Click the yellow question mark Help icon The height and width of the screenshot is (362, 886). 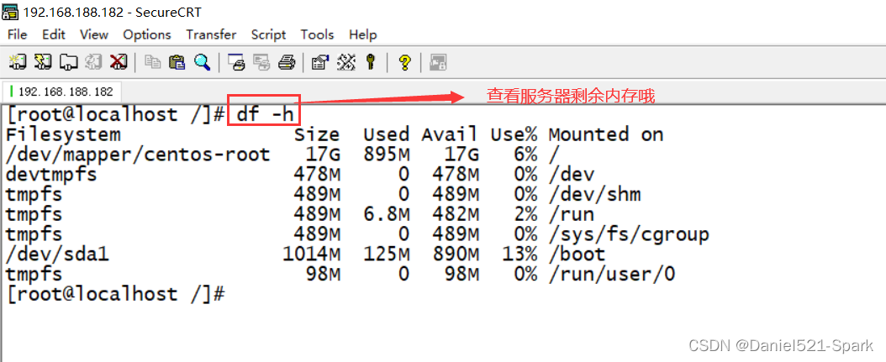[x=404, y=61]
